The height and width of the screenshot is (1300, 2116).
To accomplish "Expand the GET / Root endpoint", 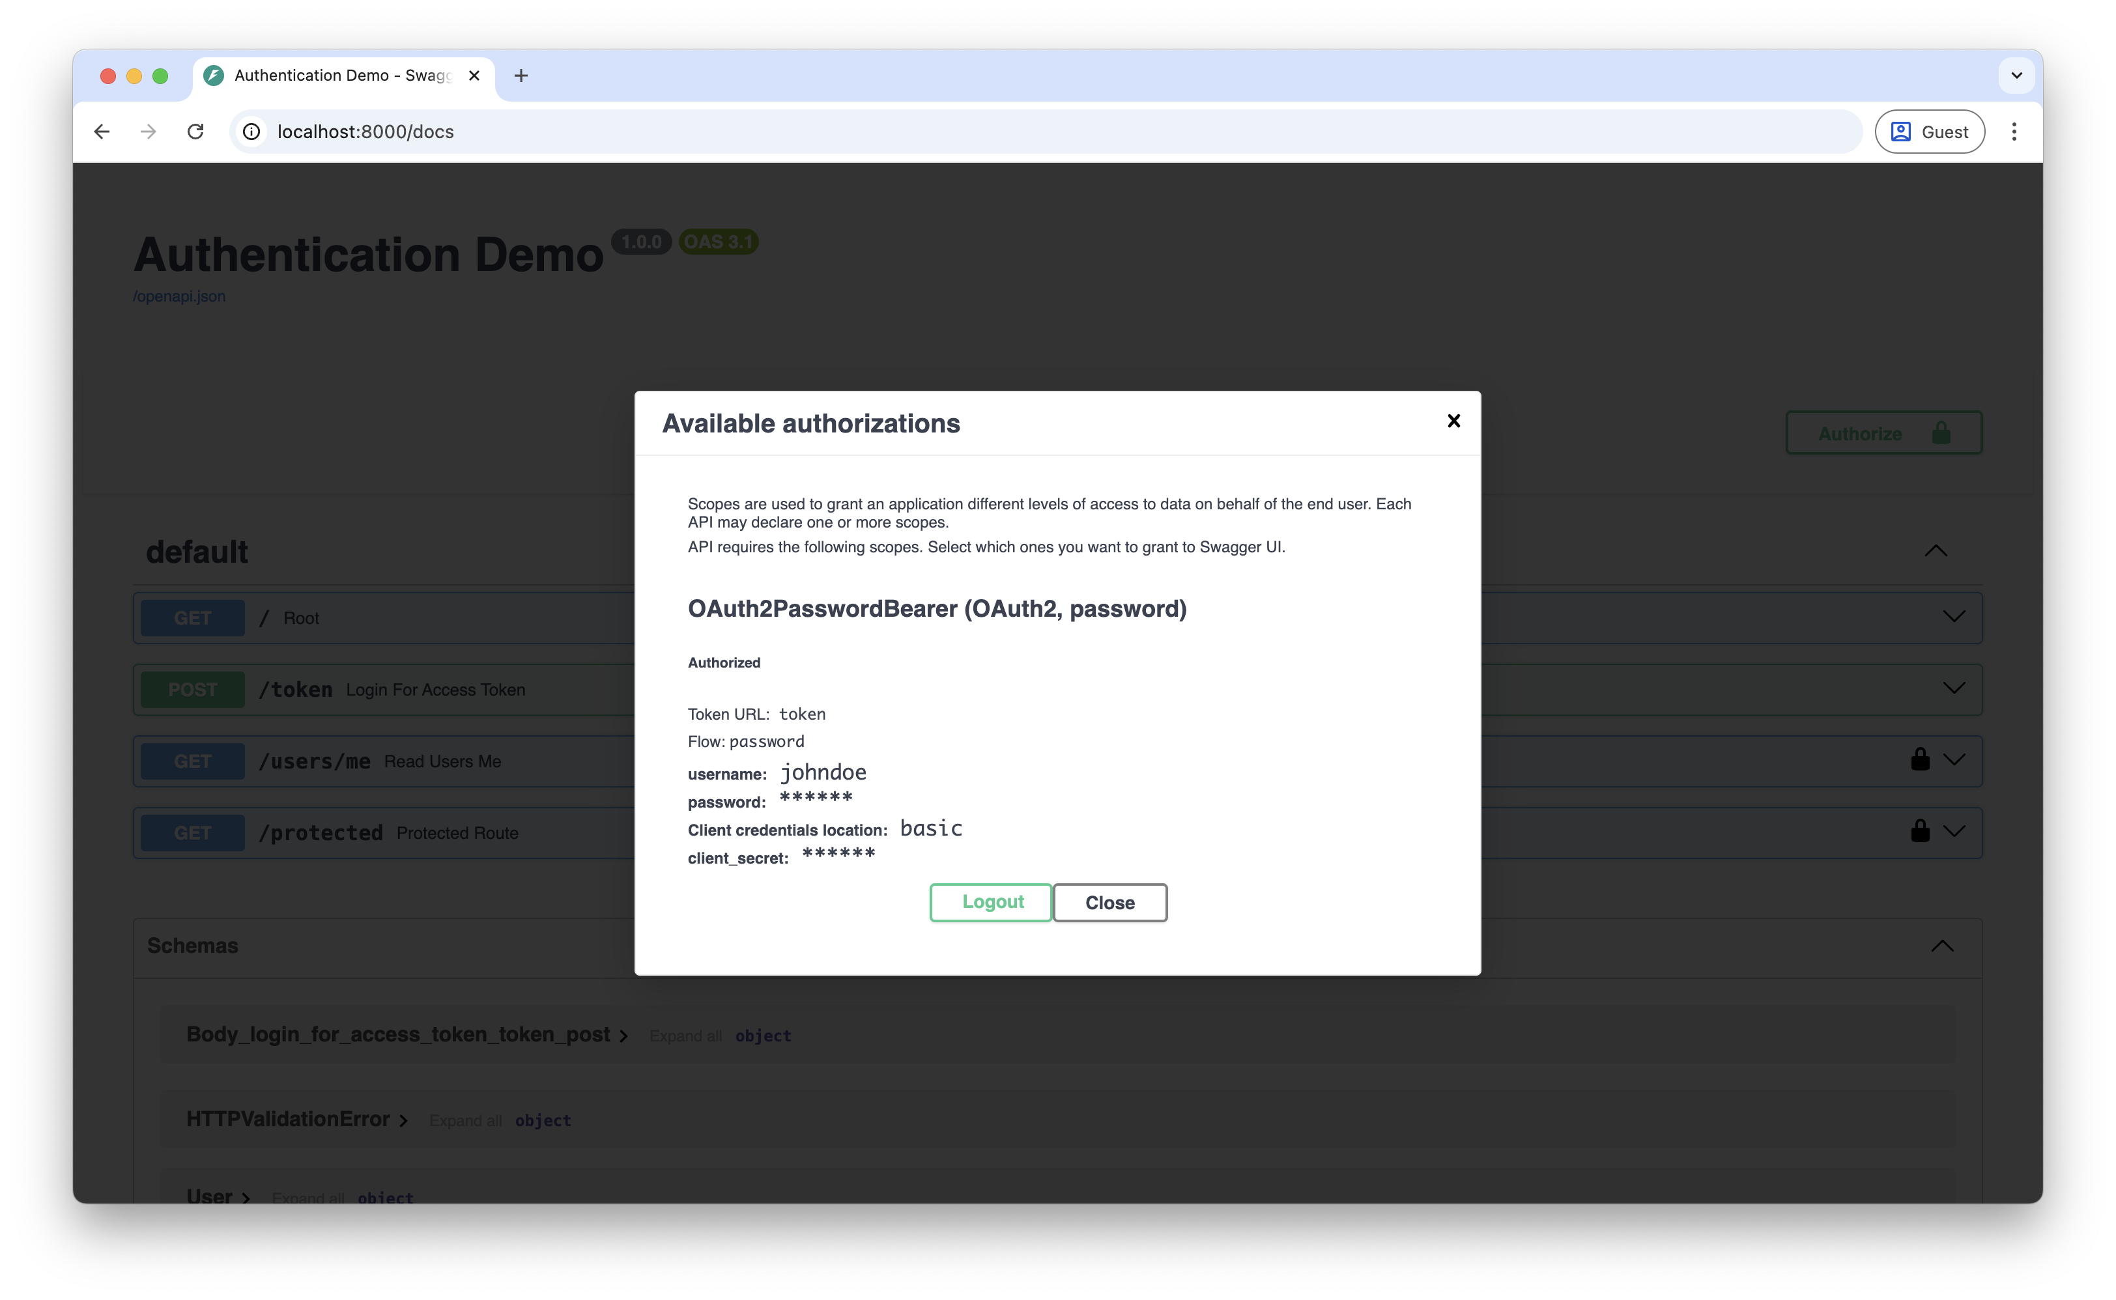I will click(1954, 617).
